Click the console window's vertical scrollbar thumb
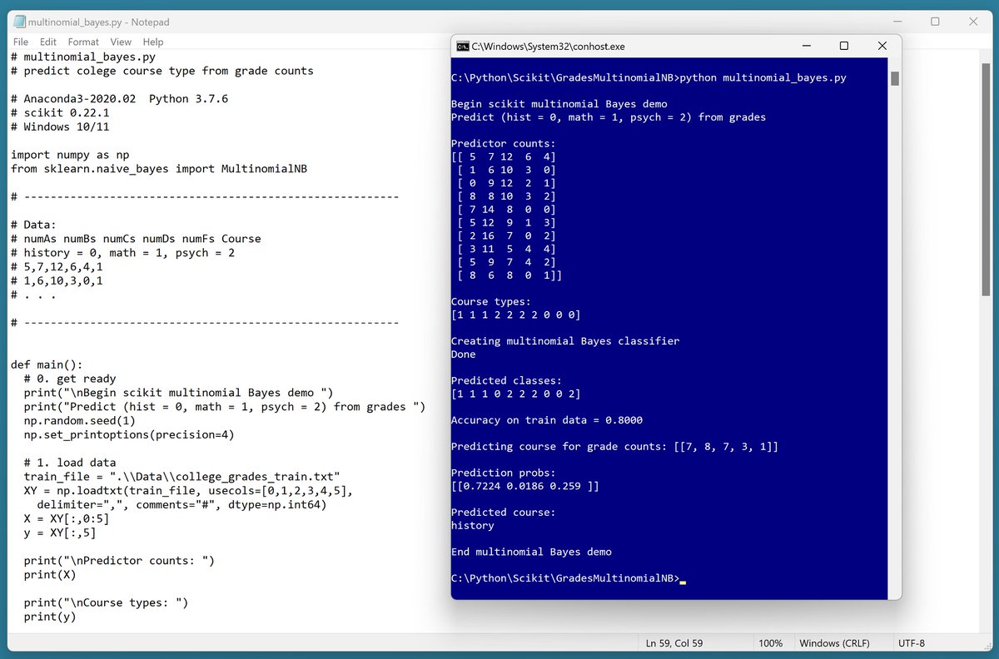Viewport: 999px width, 659px height. [x=894, y=79]
